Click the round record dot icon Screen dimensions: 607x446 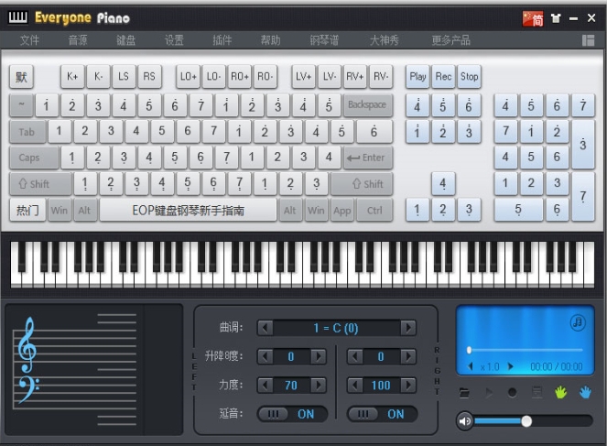click(512, 394)
